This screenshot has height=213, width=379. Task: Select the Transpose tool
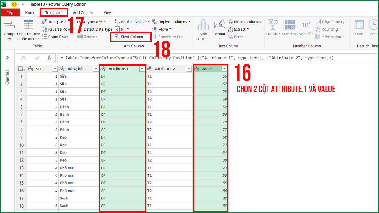[56, 21]
